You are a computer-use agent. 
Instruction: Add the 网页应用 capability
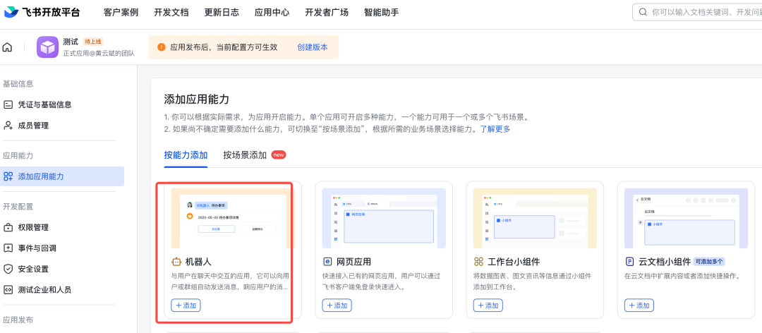(x=337, y=305)
